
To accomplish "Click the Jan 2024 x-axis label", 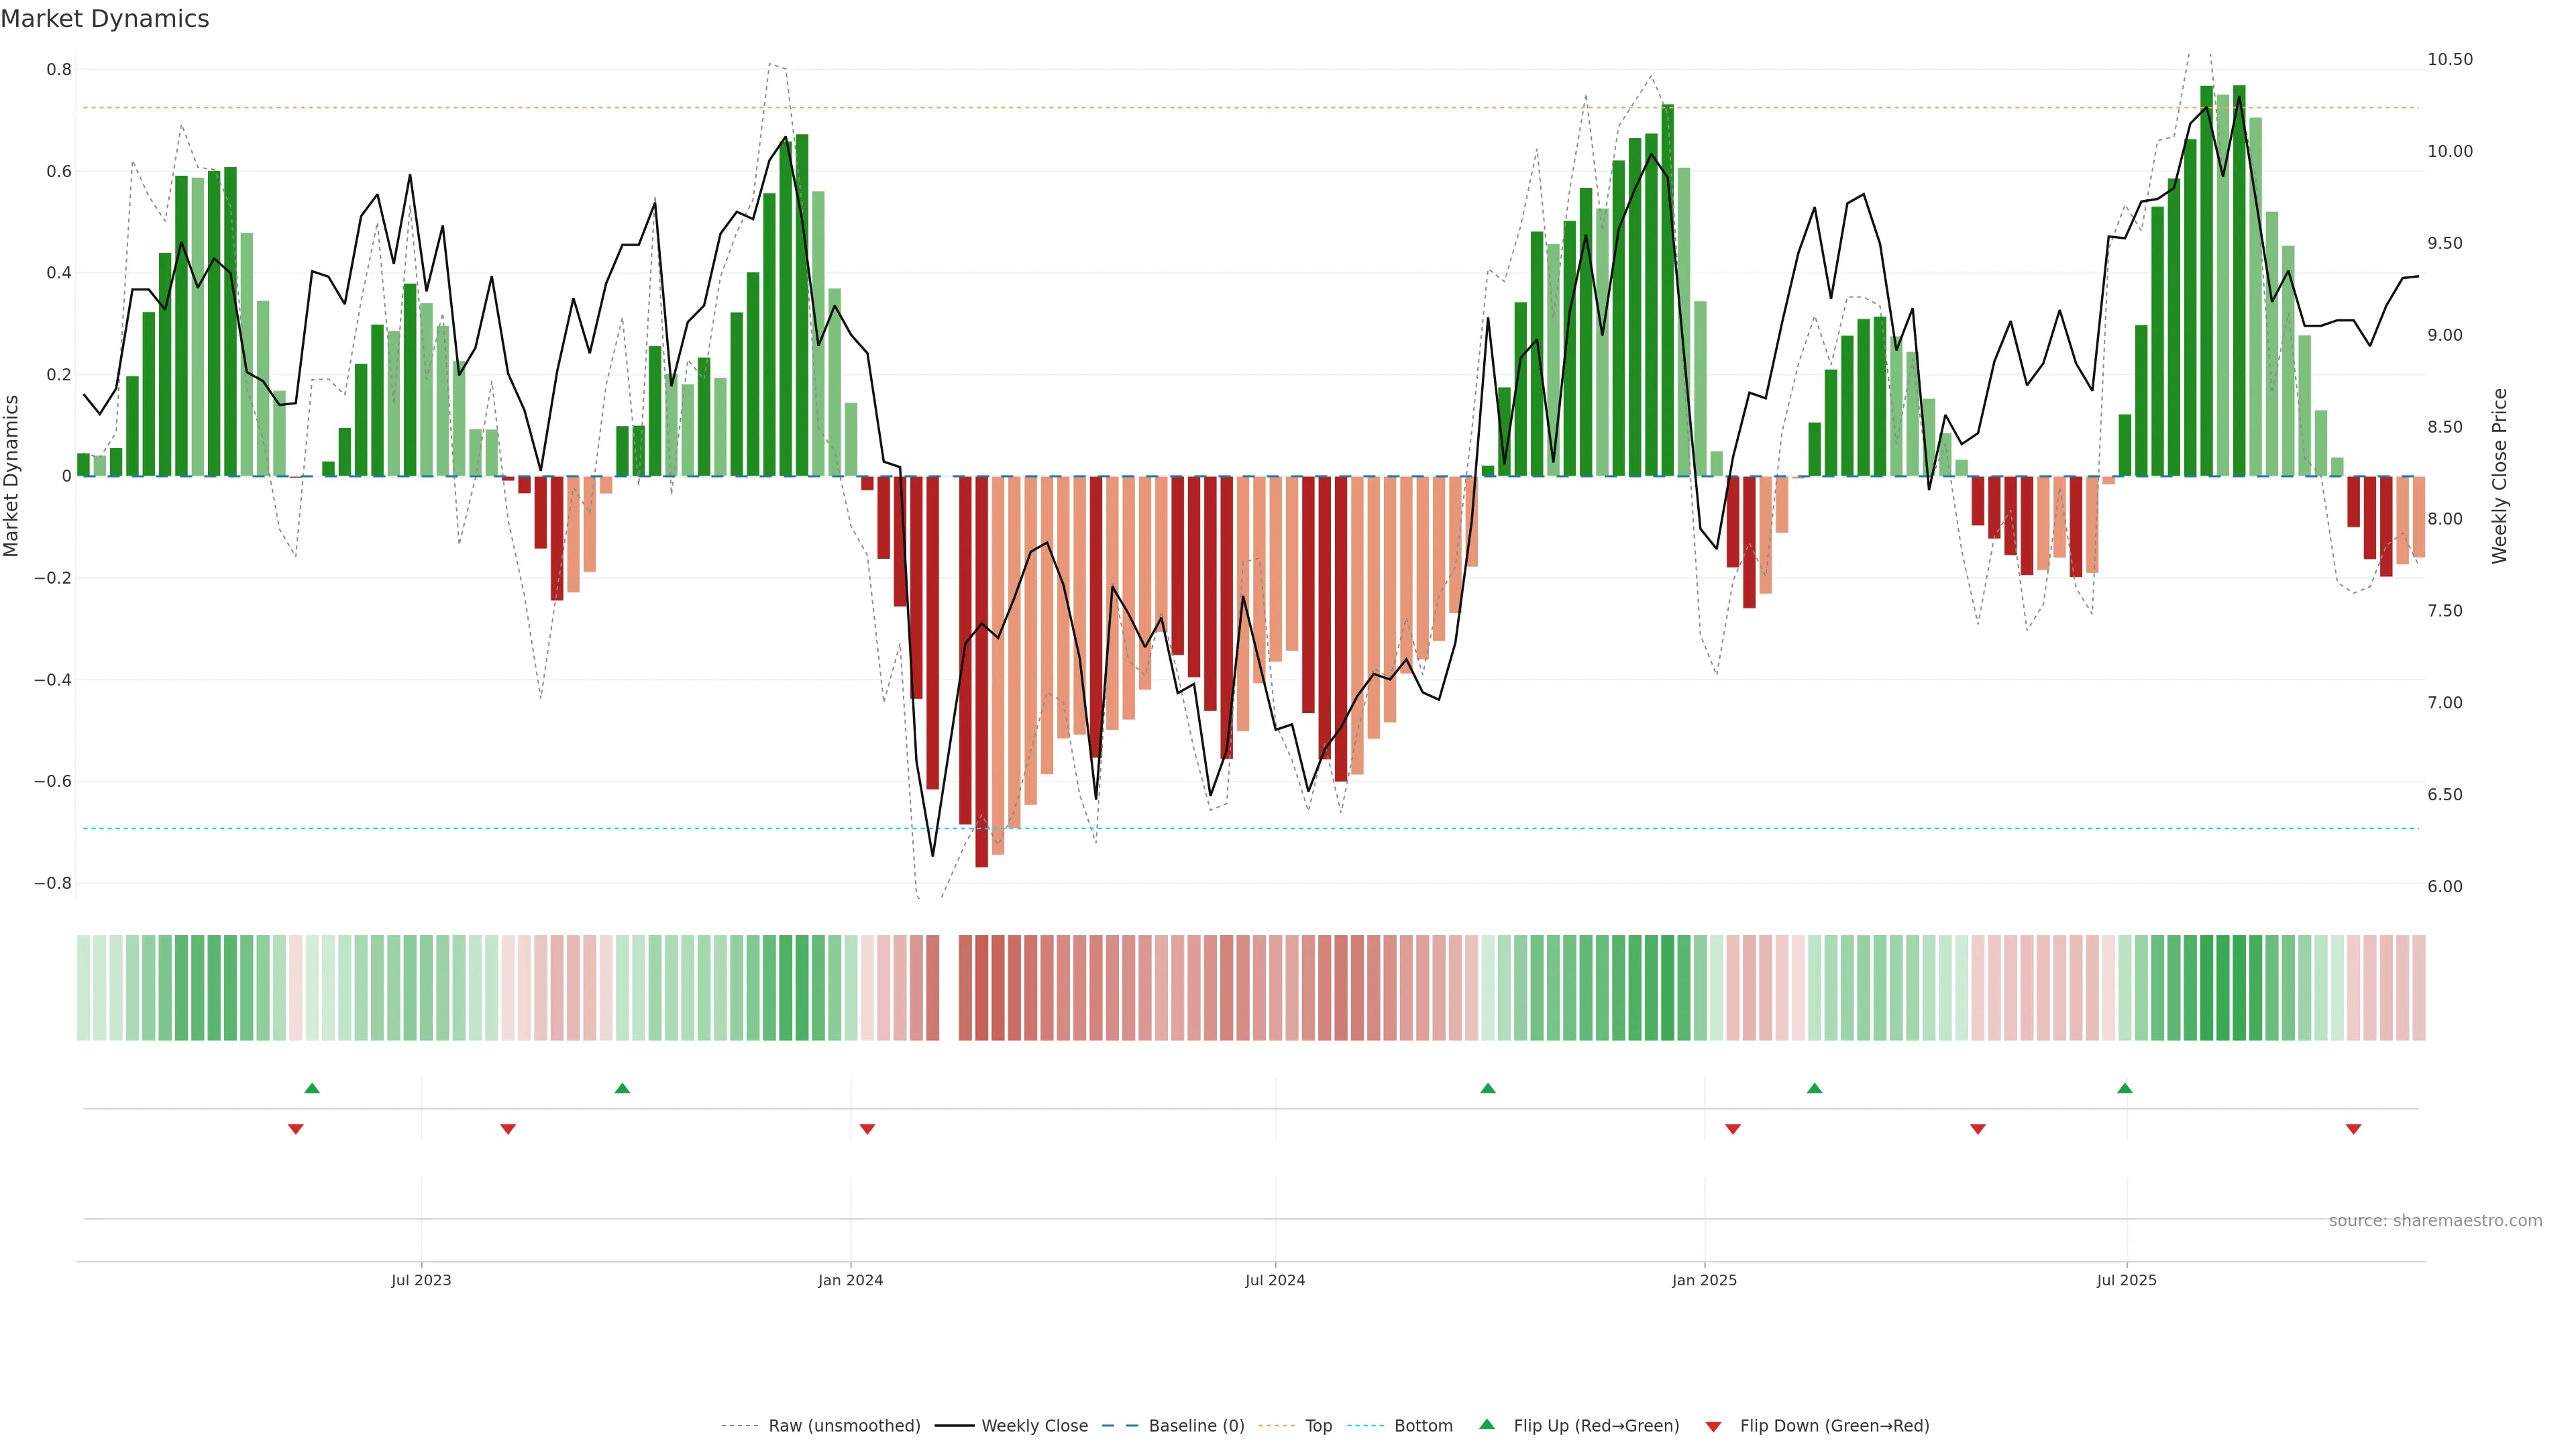I will 850,1280.
